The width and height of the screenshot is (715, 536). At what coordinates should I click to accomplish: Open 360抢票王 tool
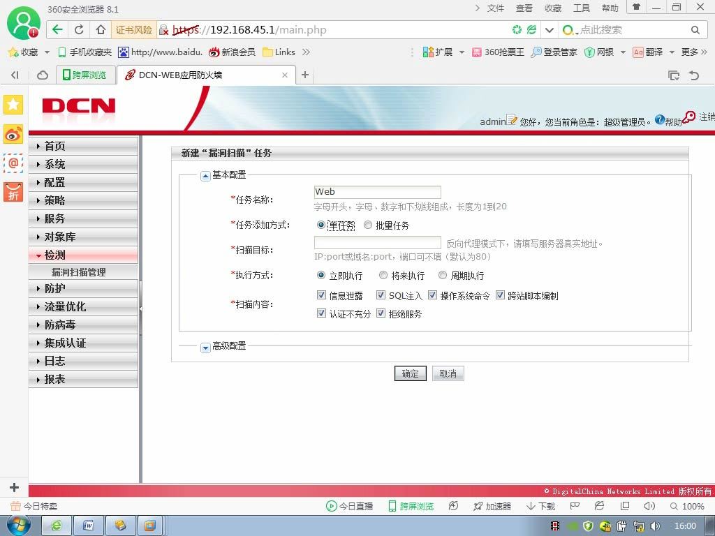click(x=498, y=52)
